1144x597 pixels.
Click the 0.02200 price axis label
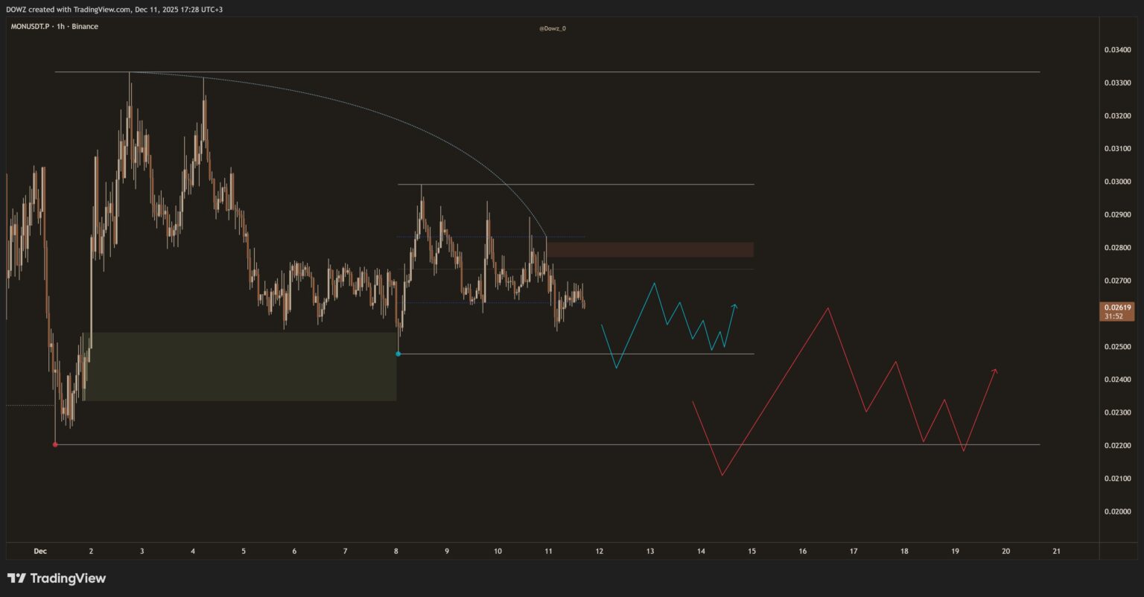(1116, 445)
